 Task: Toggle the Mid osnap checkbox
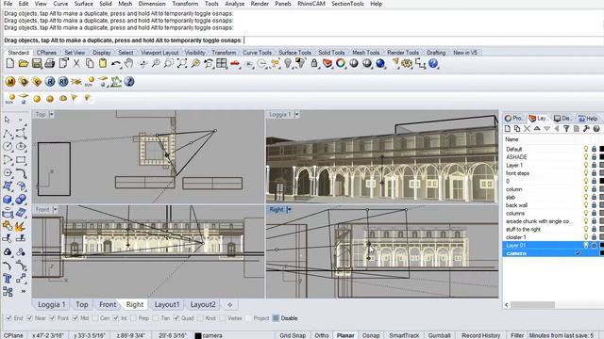(x=75, y=318)
